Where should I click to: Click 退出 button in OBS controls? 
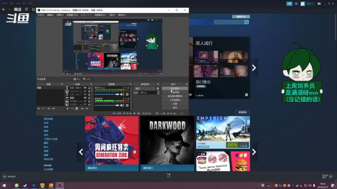[x=175, y=108]
